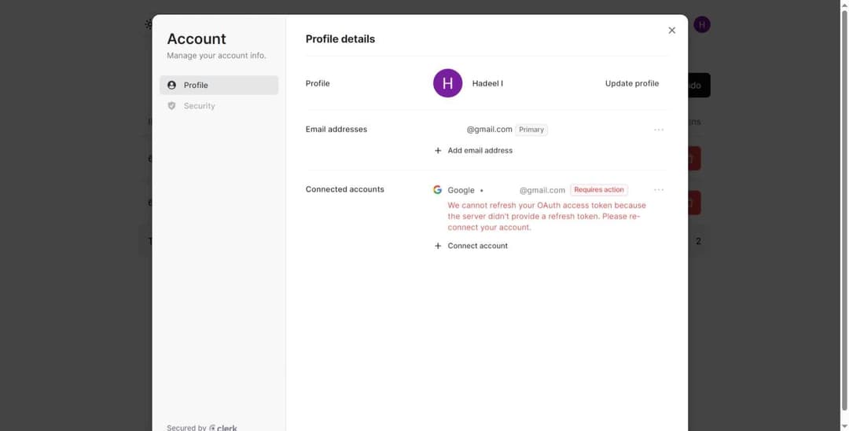849x431 pixels.
Task: Click the large purple H profile avatar
Action: 447,83
